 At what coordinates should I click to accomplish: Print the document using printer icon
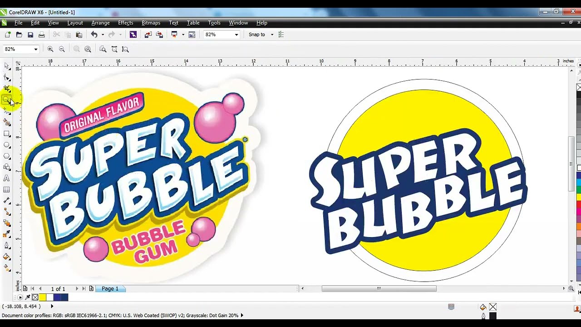pyautogui.click(x=42, y=35)
